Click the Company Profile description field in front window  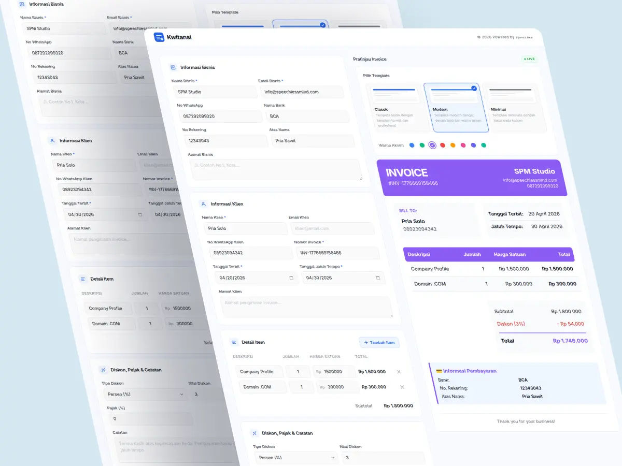pyautogui.click(x=259, y=372)
